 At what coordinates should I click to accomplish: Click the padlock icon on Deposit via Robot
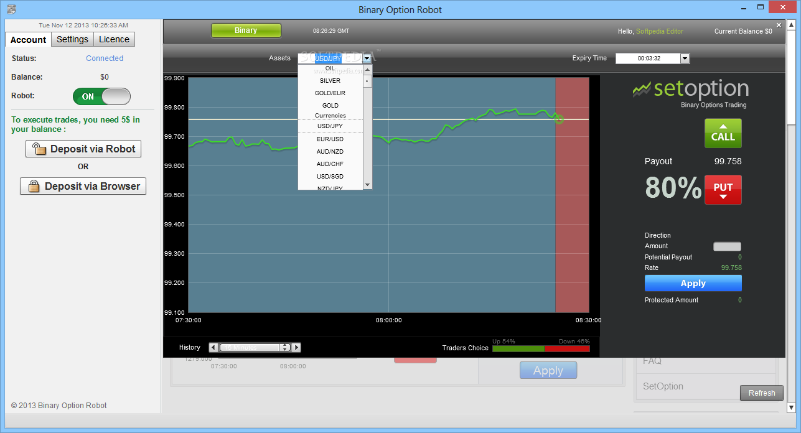[x=39, y=149]
